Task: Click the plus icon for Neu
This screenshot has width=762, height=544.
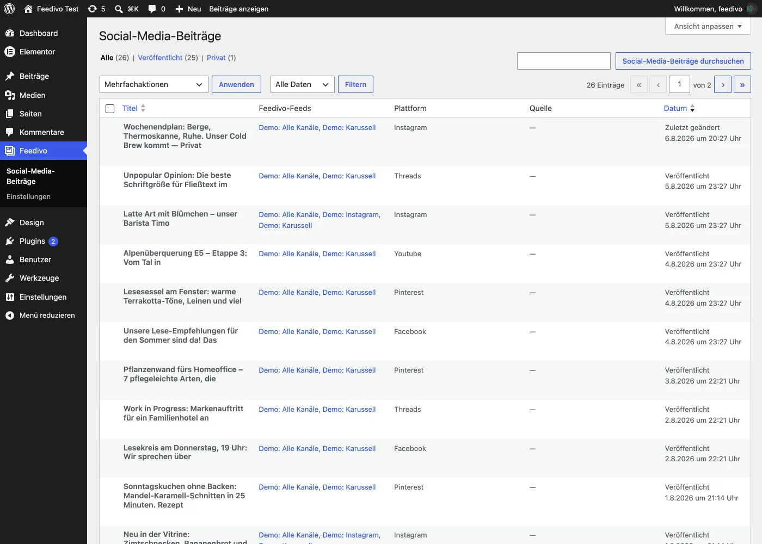Action: point(179,9)
